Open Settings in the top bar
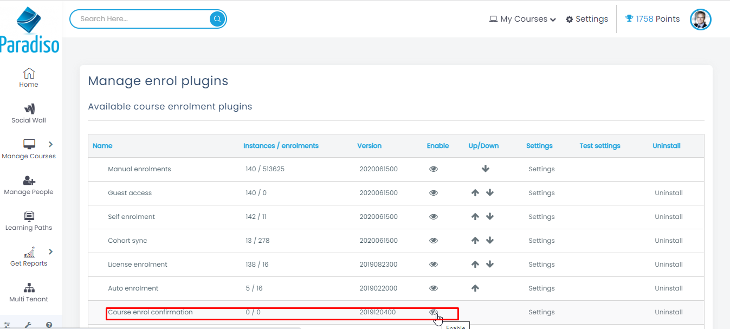The image size is (730, 329). [587, 19]
